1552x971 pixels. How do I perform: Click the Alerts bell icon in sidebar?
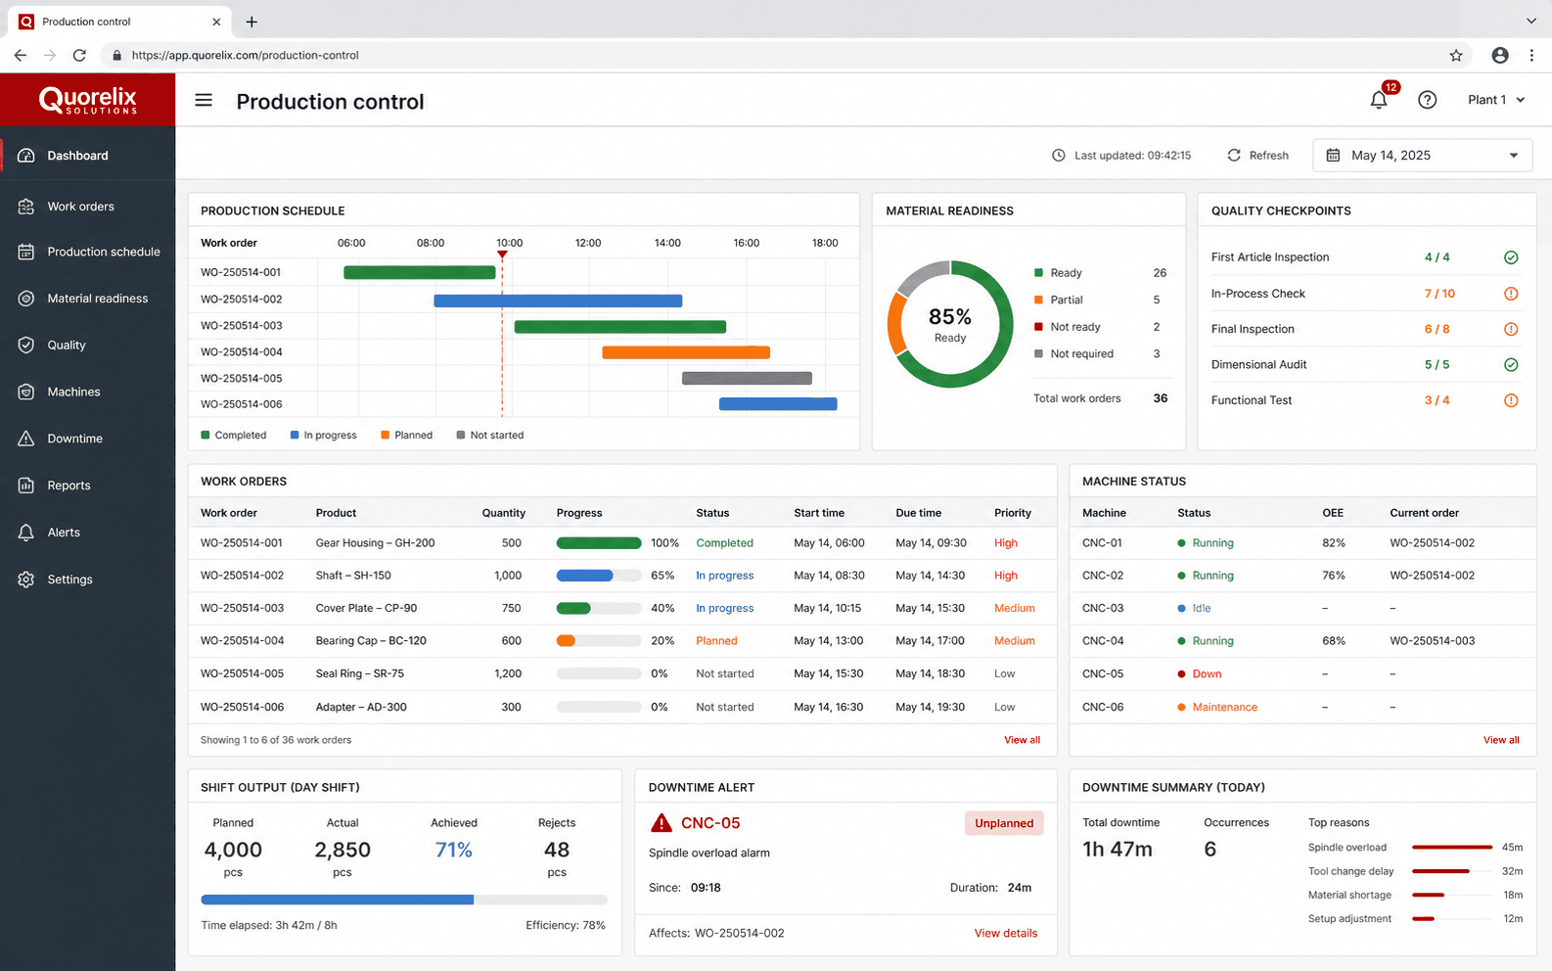pos(26,532)
